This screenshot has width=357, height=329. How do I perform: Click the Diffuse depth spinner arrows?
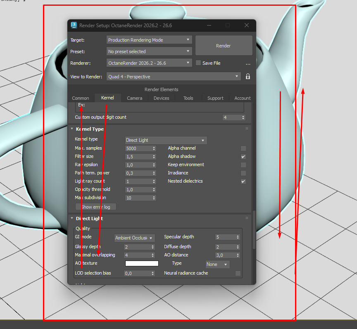[238, 247]
